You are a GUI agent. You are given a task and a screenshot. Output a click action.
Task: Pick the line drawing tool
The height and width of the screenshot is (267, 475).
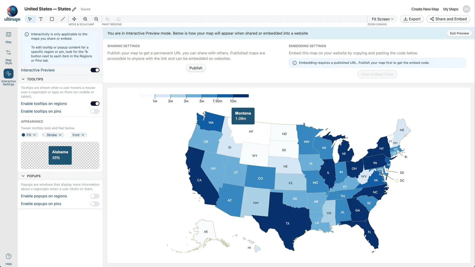[x=63, y=19]
